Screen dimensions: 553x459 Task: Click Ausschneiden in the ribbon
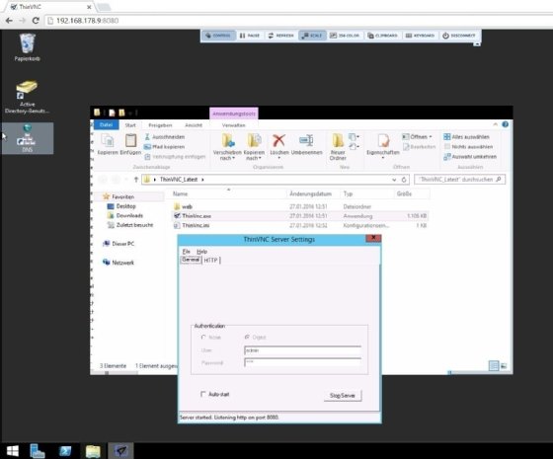(x=164, y=137)
